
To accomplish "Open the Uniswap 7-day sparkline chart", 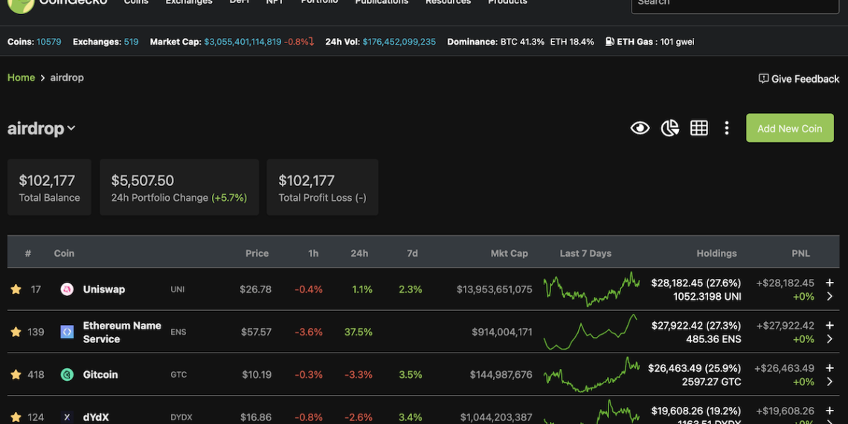I will pos(591,289).
